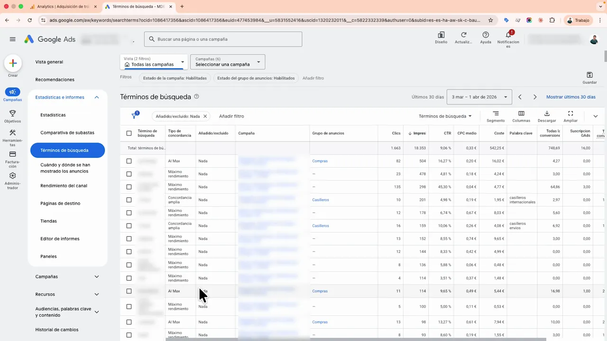Click Mostrar últimos 30 días link
The width and height of the screenshot is (607, 341).
[x=570, y=97]
